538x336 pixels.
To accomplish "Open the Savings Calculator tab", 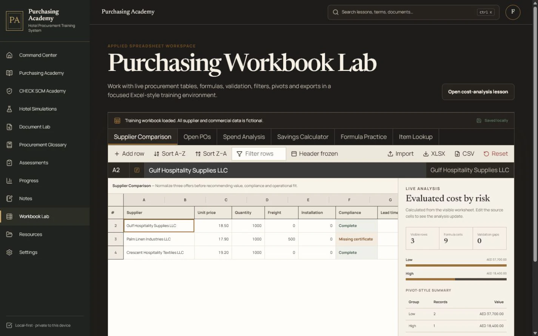I will pyautogui.click(x=303, y=137).
